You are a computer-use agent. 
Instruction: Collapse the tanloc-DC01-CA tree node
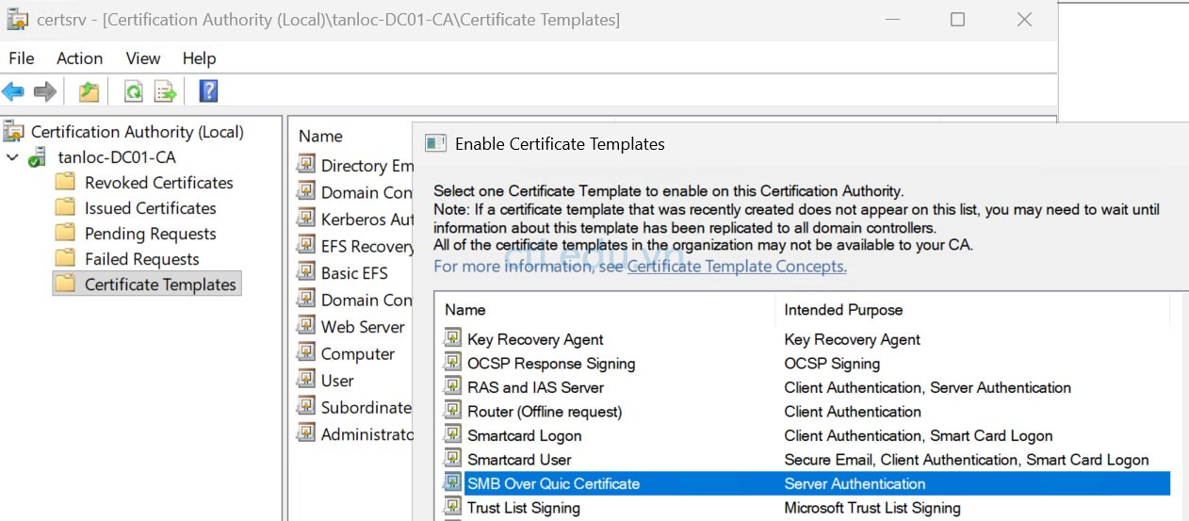[12, 157]
